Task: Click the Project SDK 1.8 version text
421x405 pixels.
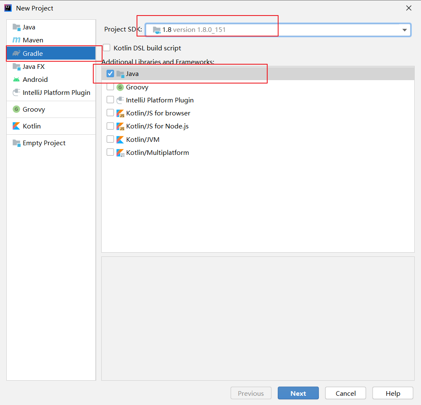Action: coord(194,30)
